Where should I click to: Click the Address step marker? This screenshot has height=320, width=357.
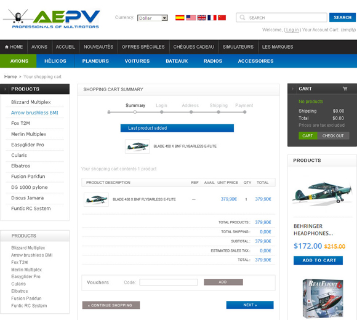[191, 112]
